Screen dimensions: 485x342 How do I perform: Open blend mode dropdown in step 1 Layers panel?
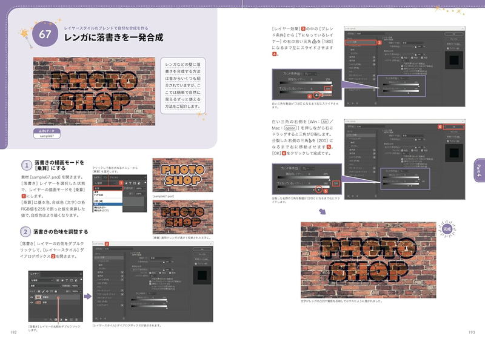[x=108, y=188]
